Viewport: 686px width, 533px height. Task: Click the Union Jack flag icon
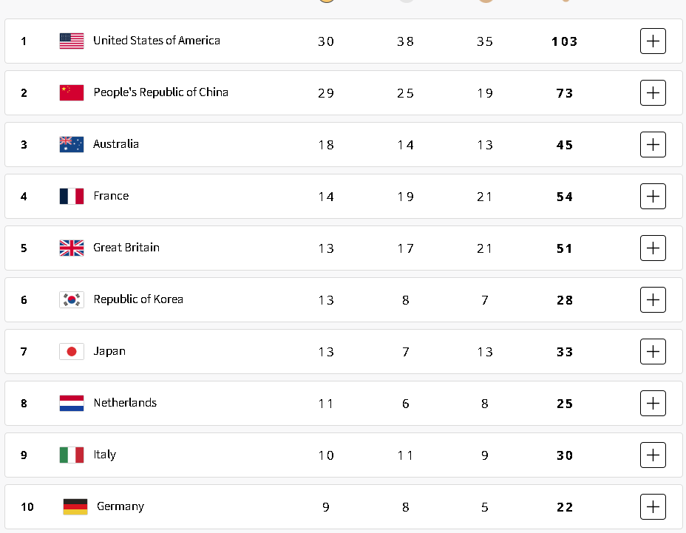pyautogui.click(x=72, y=248)
